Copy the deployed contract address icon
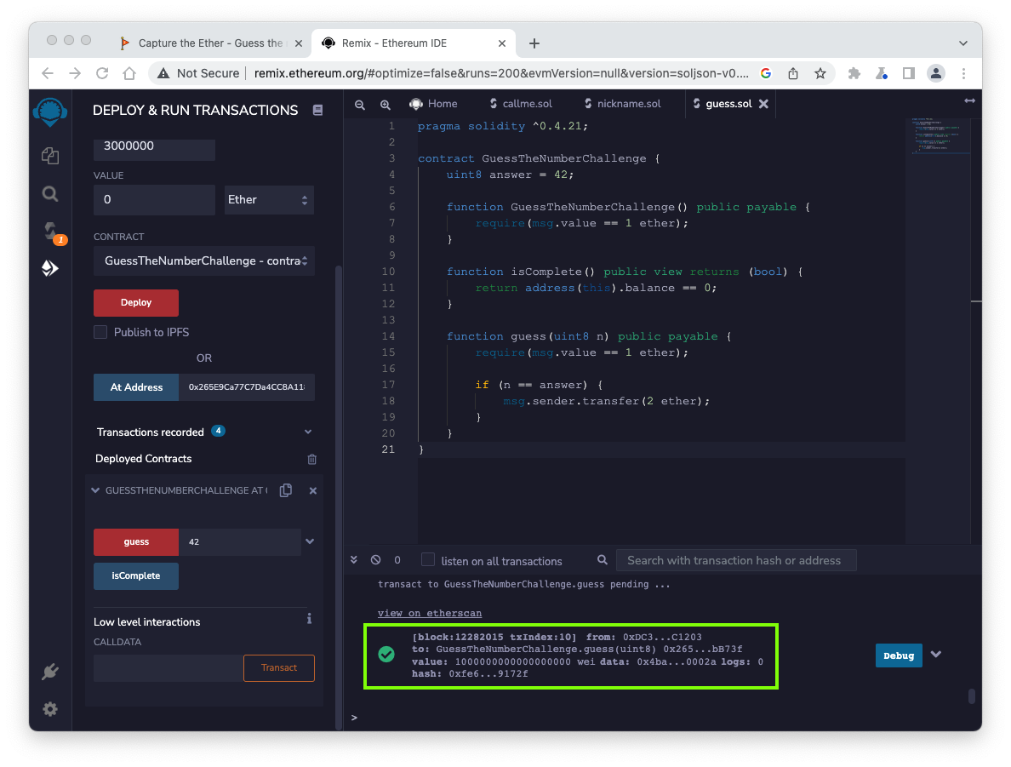Screen dimensions: 1011x767 286,490
